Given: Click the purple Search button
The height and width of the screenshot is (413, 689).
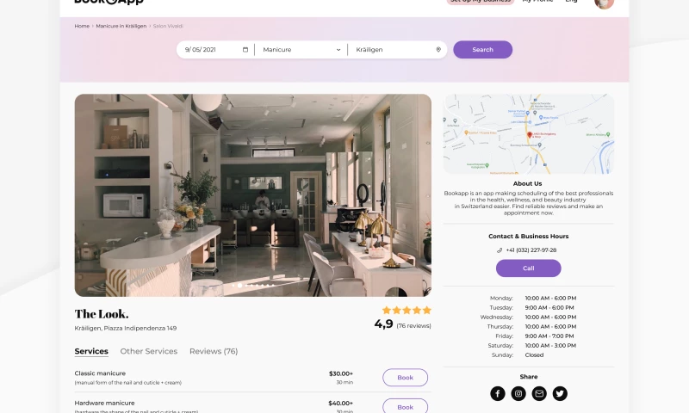Looking at the screenshot, I should point(482,50).
